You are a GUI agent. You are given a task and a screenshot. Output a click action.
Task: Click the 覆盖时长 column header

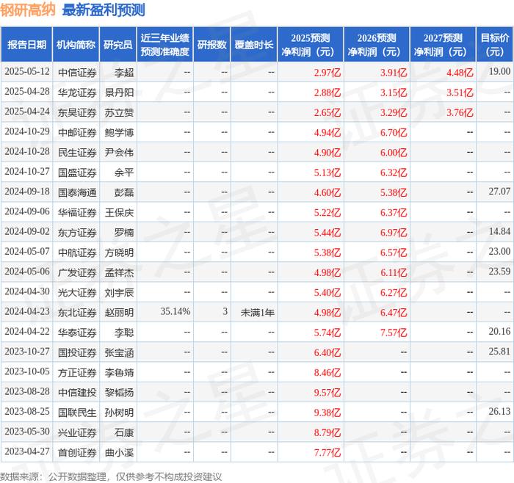[254, 45]
